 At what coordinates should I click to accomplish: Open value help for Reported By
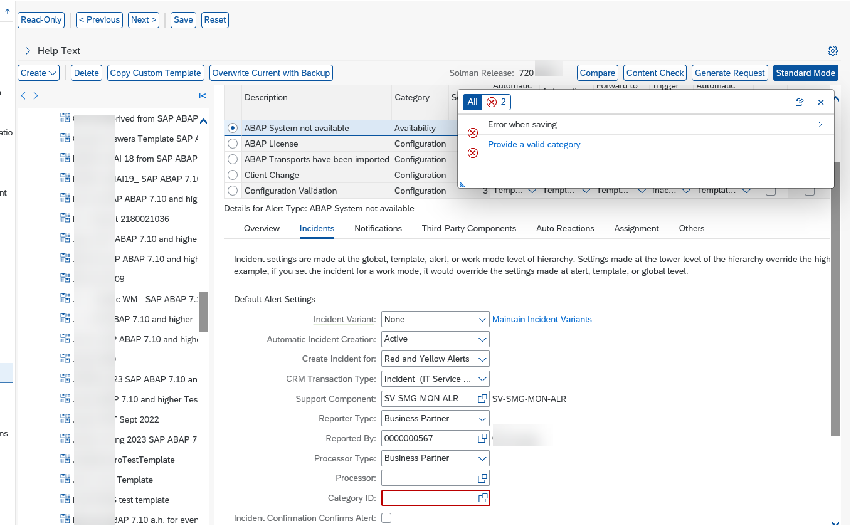coord(482,438)
